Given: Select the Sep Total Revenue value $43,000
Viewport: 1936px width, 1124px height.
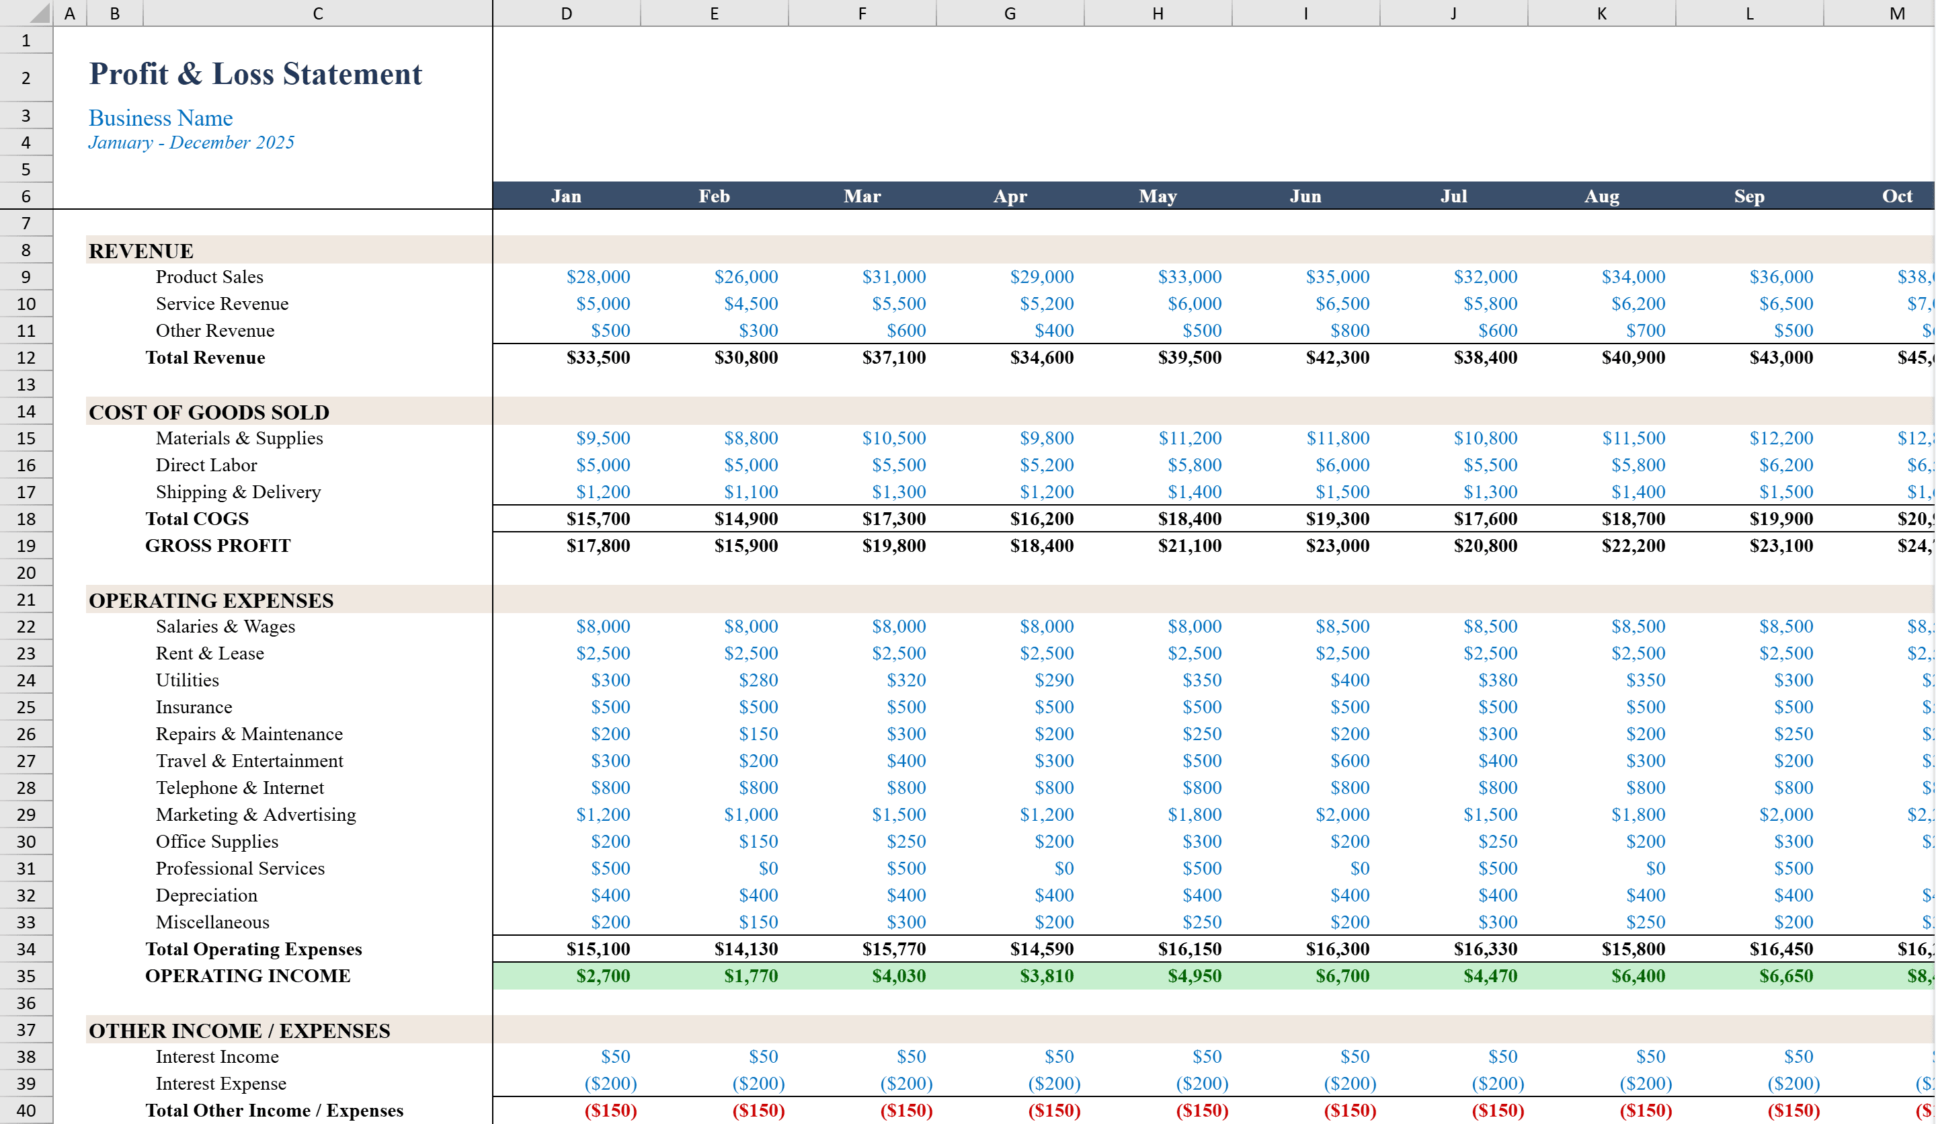Looking at the screenshot, I should coord(1783,357).
